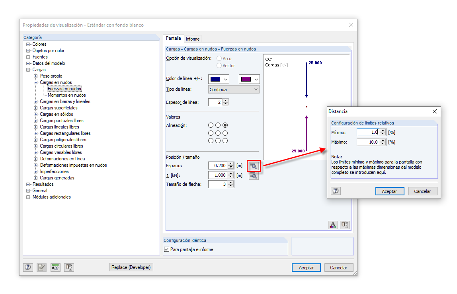The image size is (457, 294).
Task: Select the Arco display option
Action: [x=219, y=58]
